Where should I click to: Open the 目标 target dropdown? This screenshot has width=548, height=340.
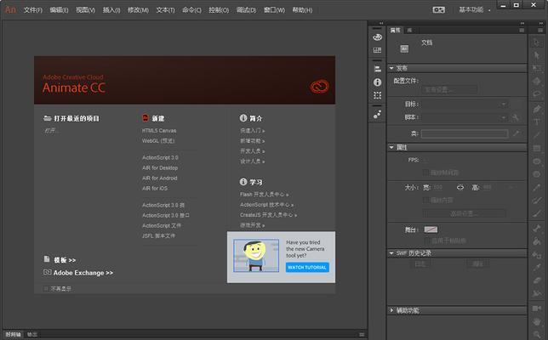click(465, 104)
